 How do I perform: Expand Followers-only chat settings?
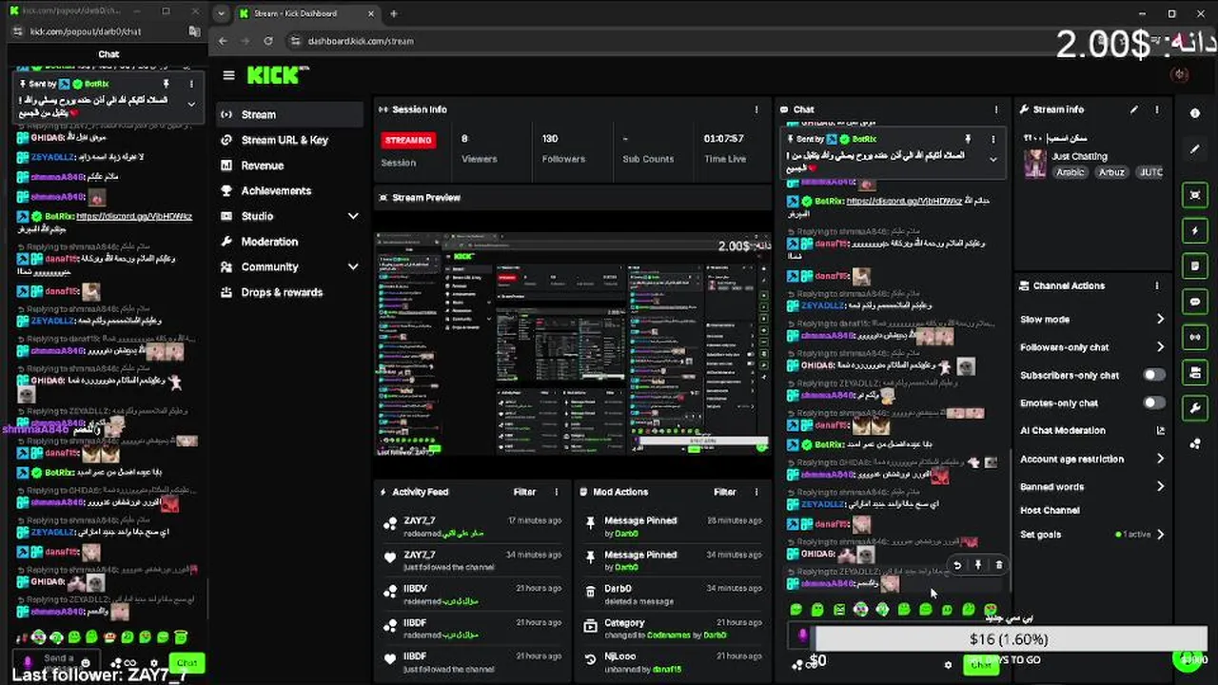click(x=1160, y=347)
